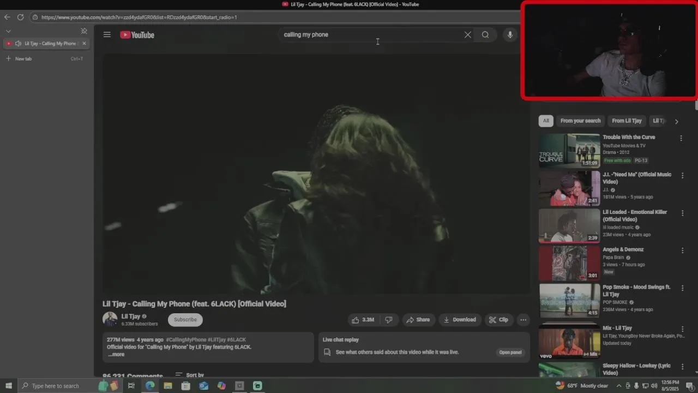Open the Windows Start menu
This screenshot has width=698, height=393.
click(9, 386)
